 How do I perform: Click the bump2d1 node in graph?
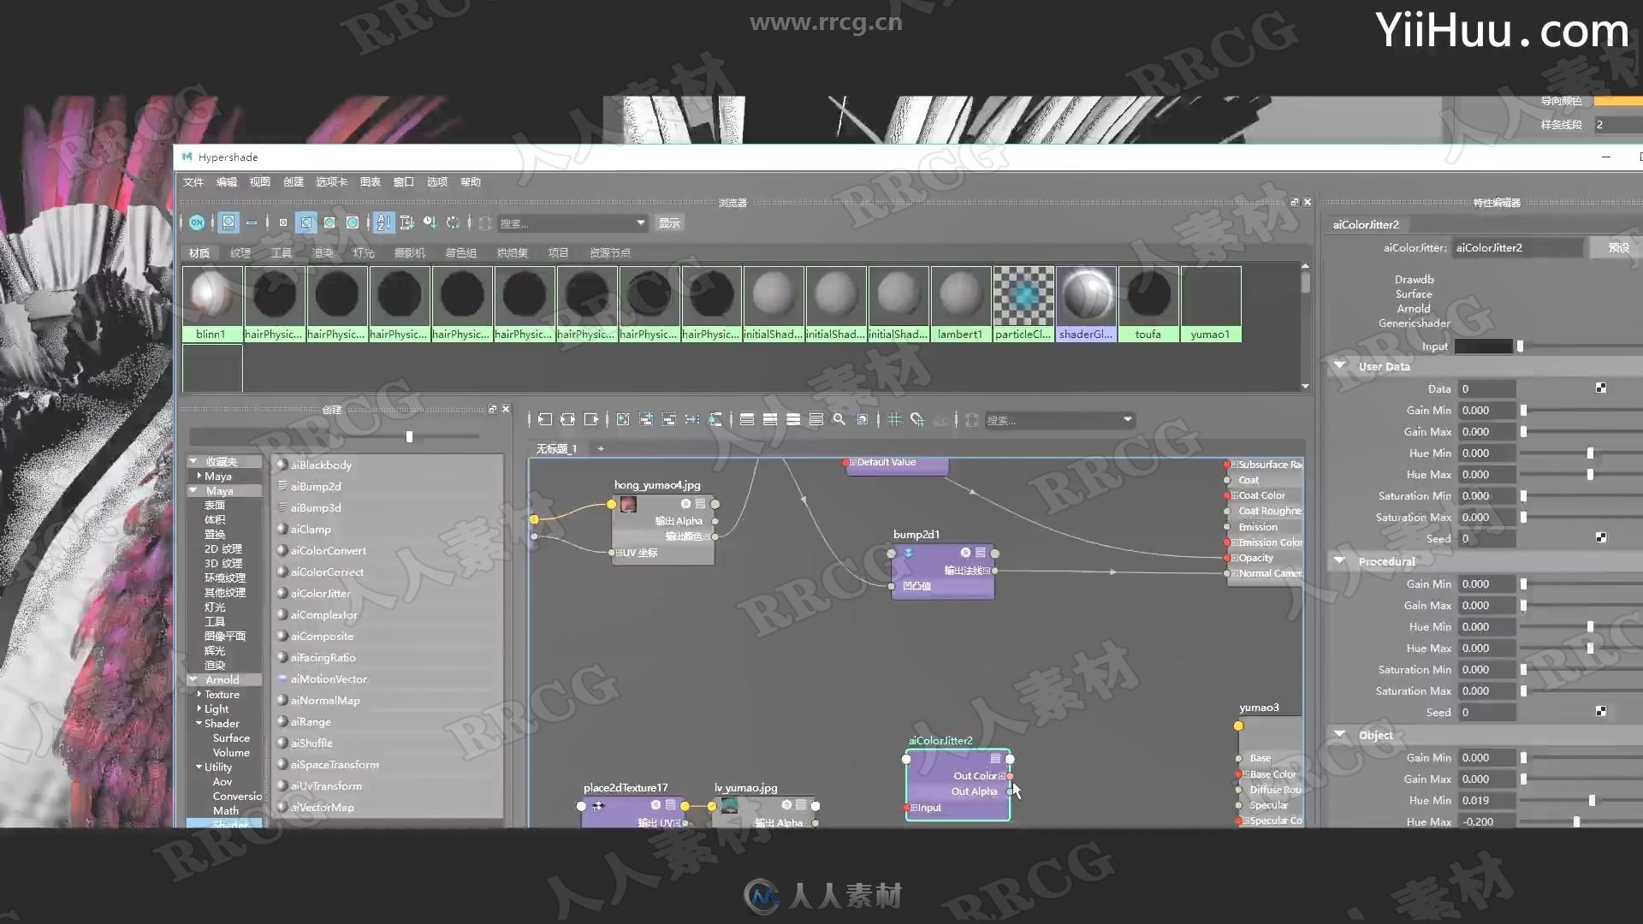(x=942, y=571)
